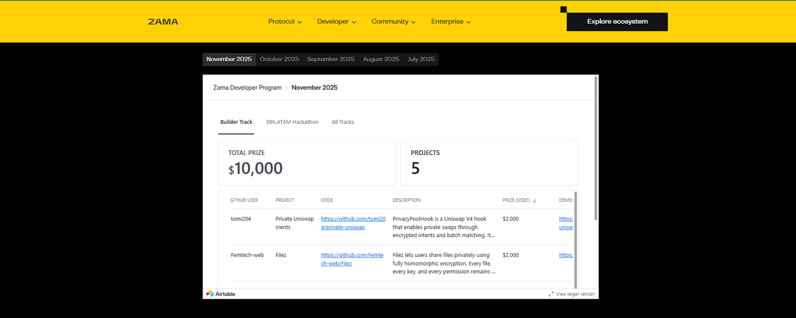Viewport: 796px width, 318px height.
Task: Click the $2,000 prize in tomi204 row
Action: [511, 219]
